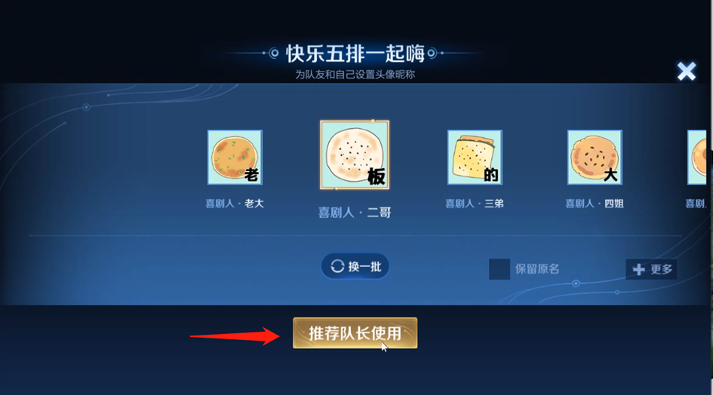
Task: Click the subtitle 为队友和自己设置头像昵称
Action: [355, 75]
